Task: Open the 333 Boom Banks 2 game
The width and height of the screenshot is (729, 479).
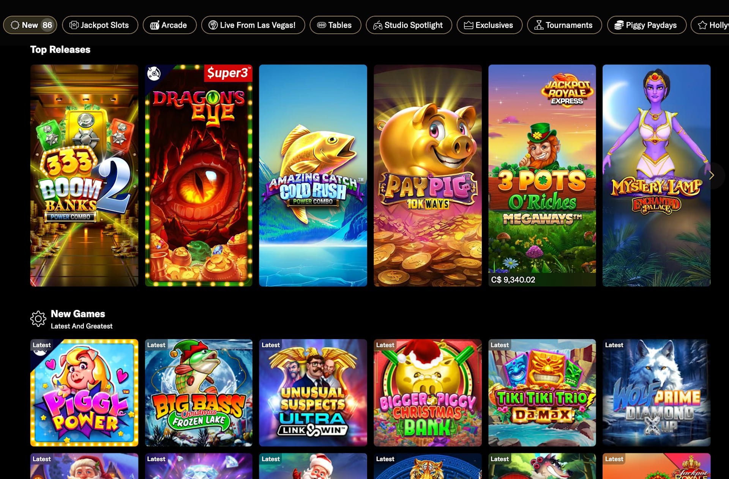Action: click(x=84, y=175)
